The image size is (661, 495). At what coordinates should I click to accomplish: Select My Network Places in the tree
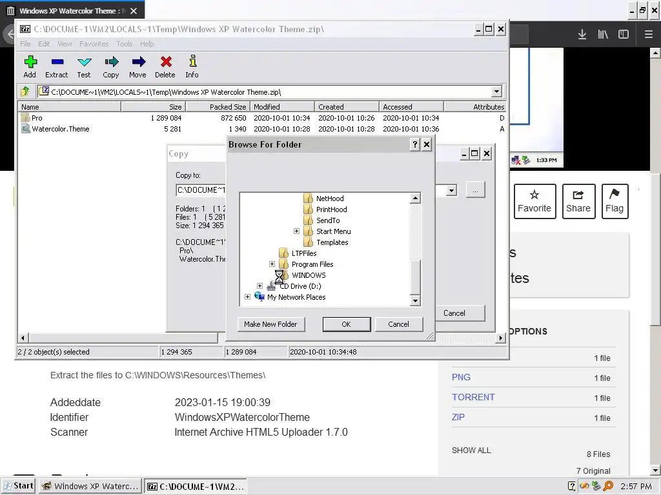(296, 296)
